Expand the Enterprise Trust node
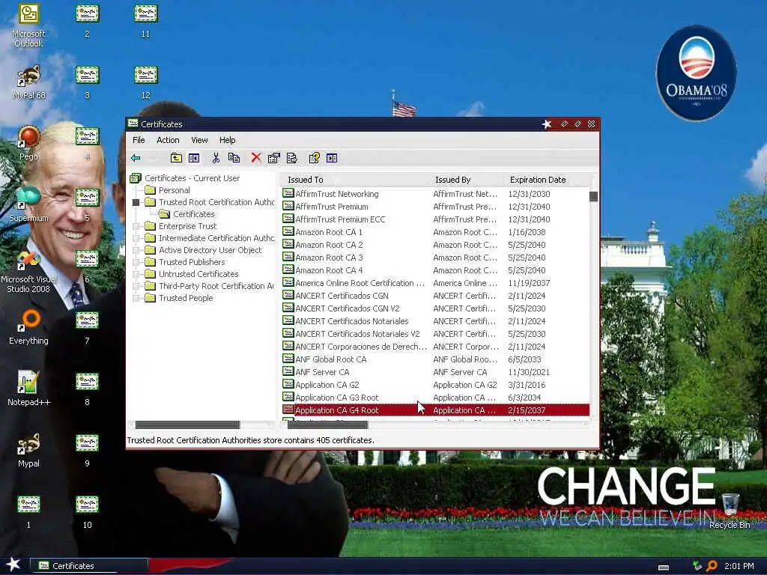 [136, 226]
